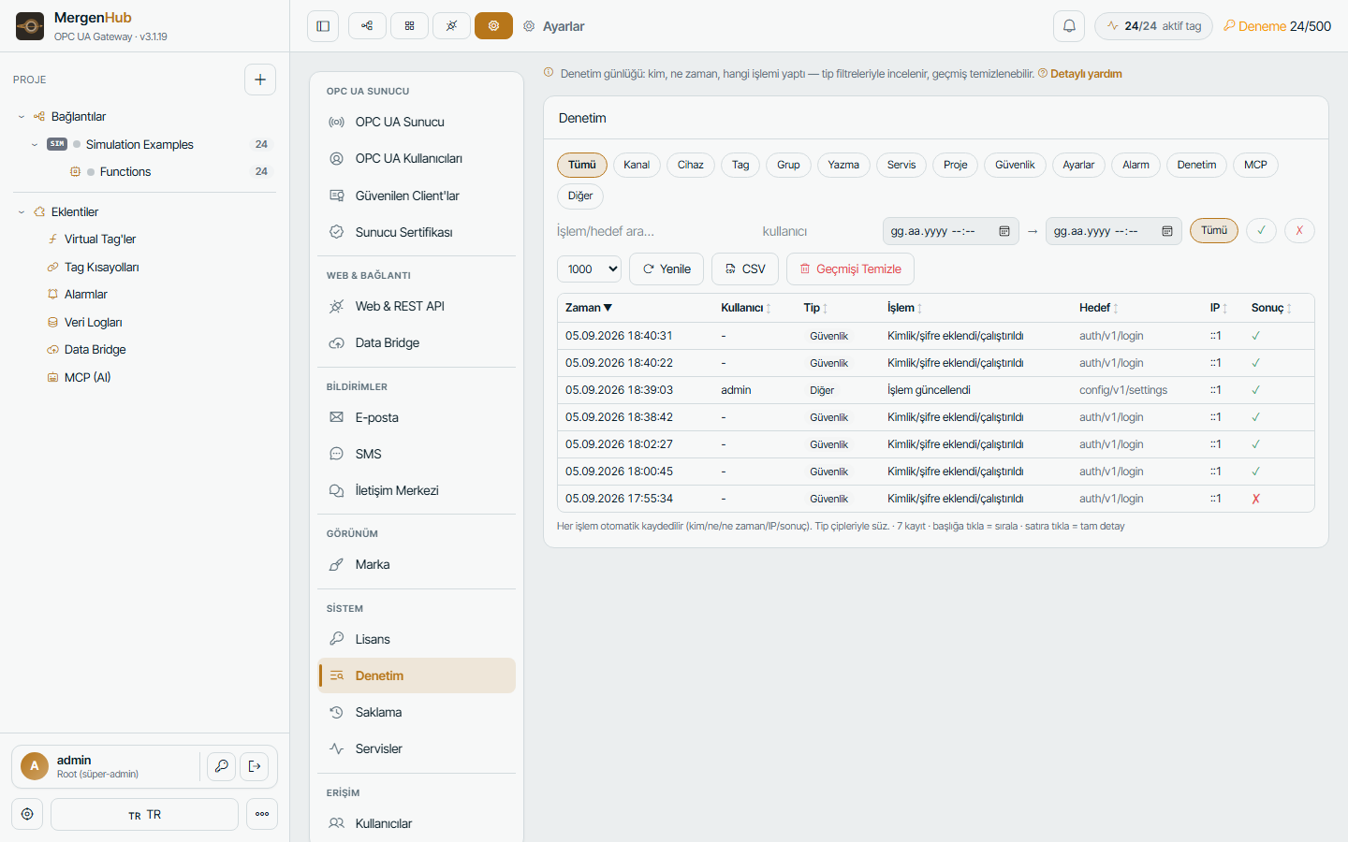Open calendar picker of start date field
This screenshot has height=842, width=1348.
coord(1004,231)
